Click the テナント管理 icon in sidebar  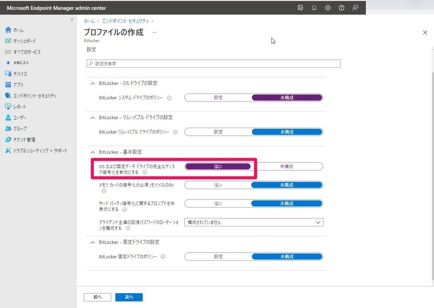[x=8, y=140]
